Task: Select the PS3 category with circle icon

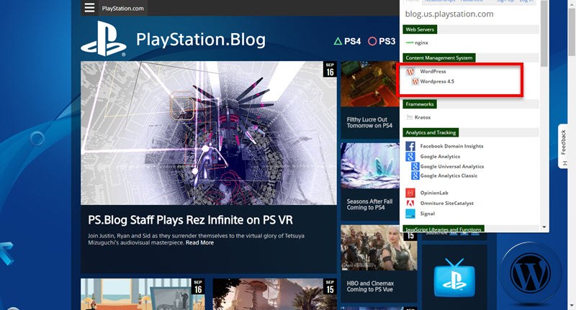Action: coord(382,41)
